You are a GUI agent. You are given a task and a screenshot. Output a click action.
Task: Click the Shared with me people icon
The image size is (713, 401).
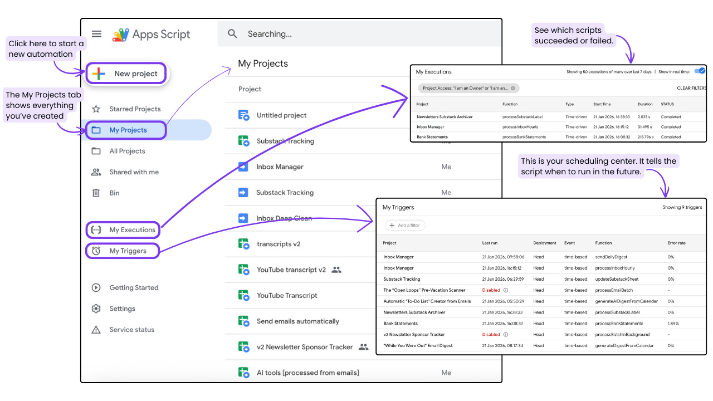click(x=96, y=172)
